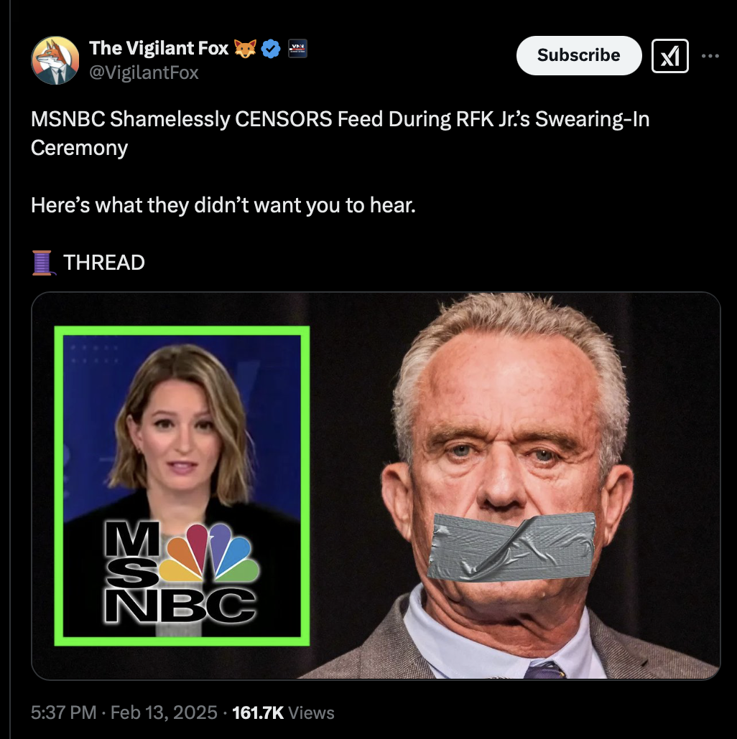
Task: Visit the @VigilantFox handle link
Action: coord(144,72)
